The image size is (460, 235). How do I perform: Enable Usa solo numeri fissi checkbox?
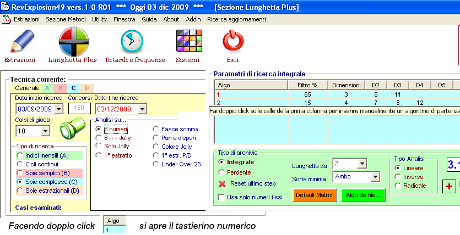click(x=221, y=197)
